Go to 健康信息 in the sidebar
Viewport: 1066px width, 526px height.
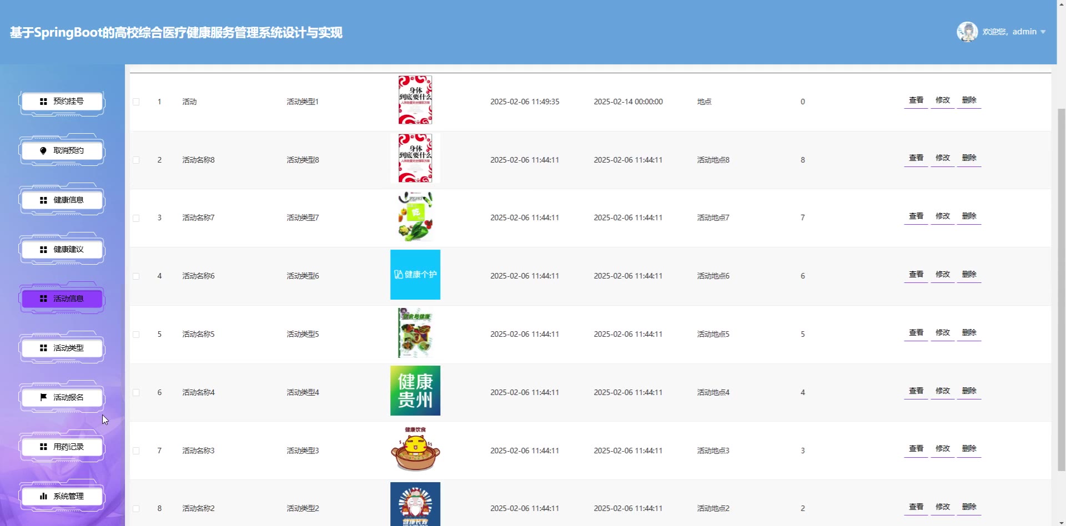point(62,200)
